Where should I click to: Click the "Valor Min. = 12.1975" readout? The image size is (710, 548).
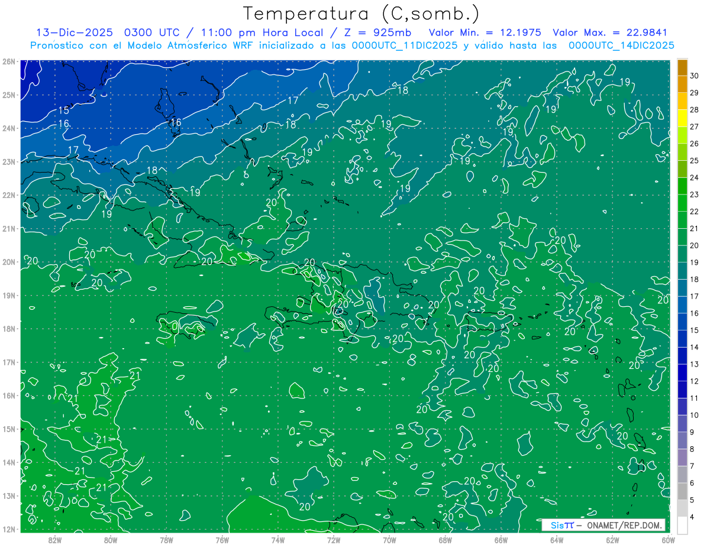[x=485, y=33]
